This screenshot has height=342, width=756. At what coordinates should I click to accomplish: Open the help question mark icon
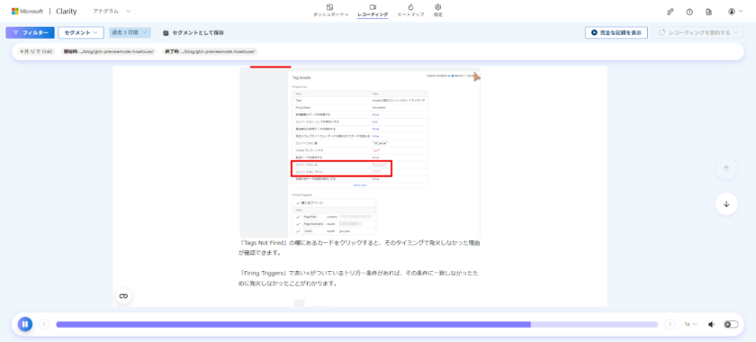(x=689, y=12)
